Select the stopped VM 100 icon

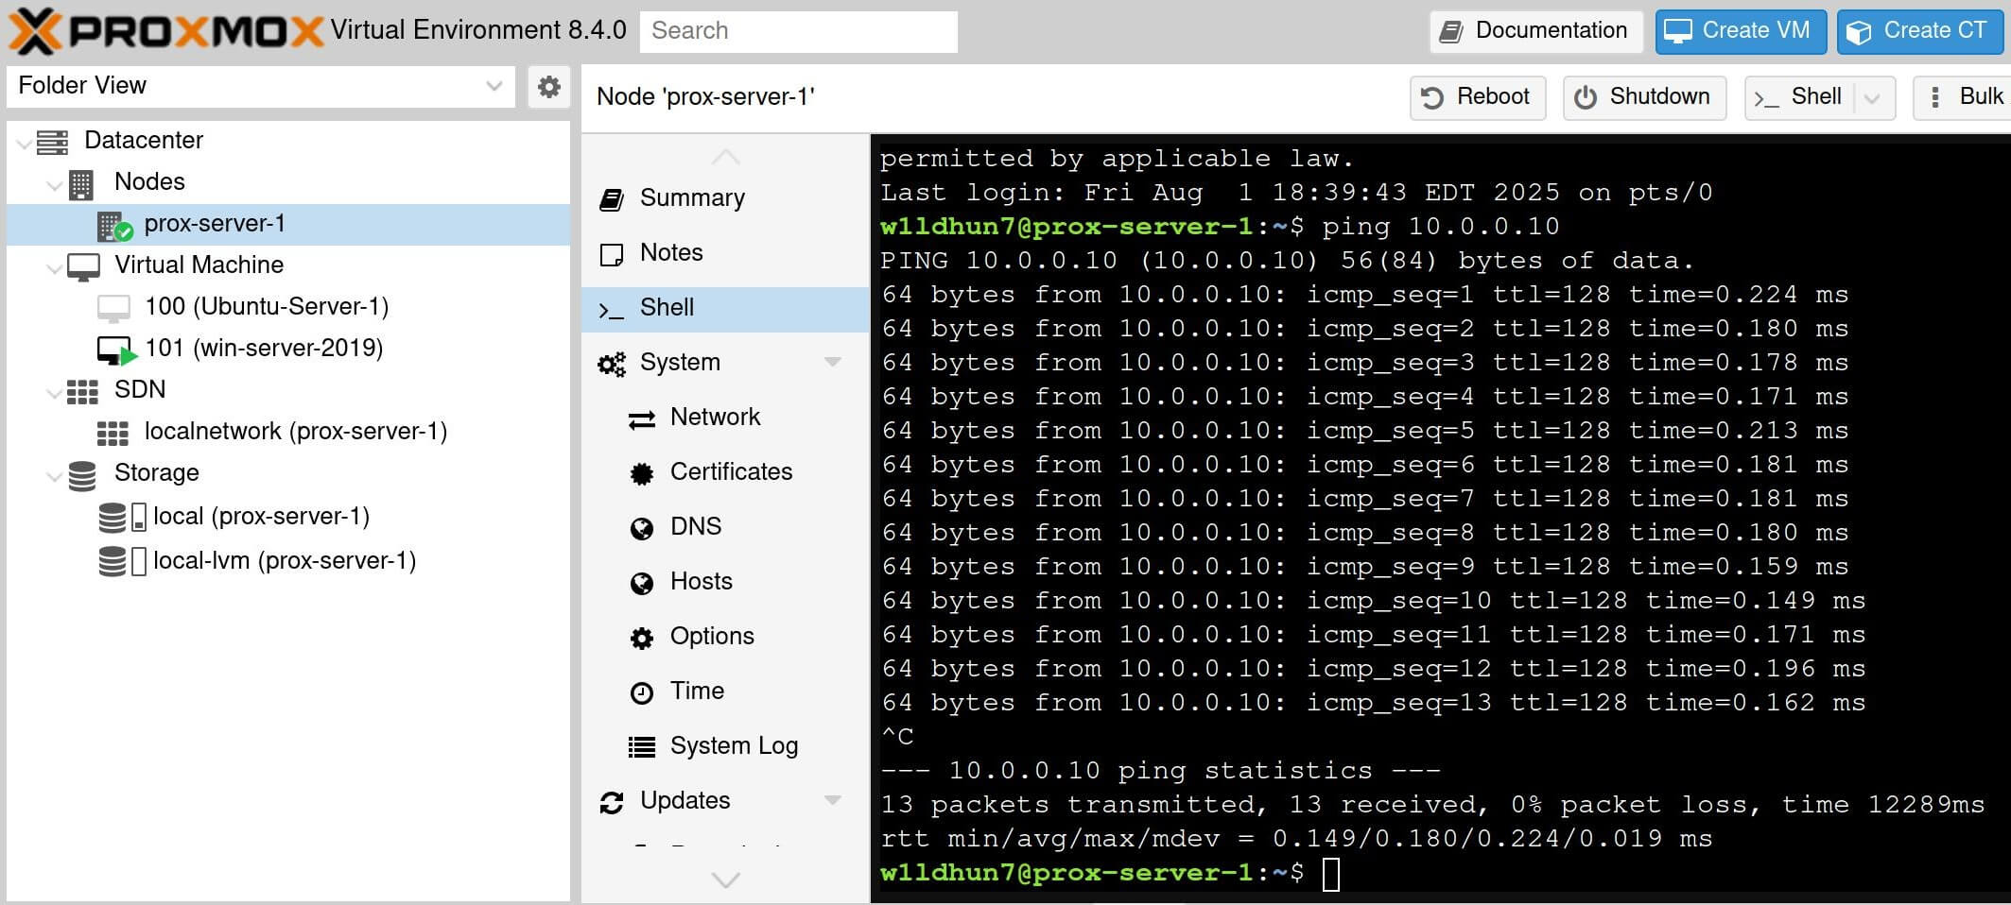[x=113, y=308]
